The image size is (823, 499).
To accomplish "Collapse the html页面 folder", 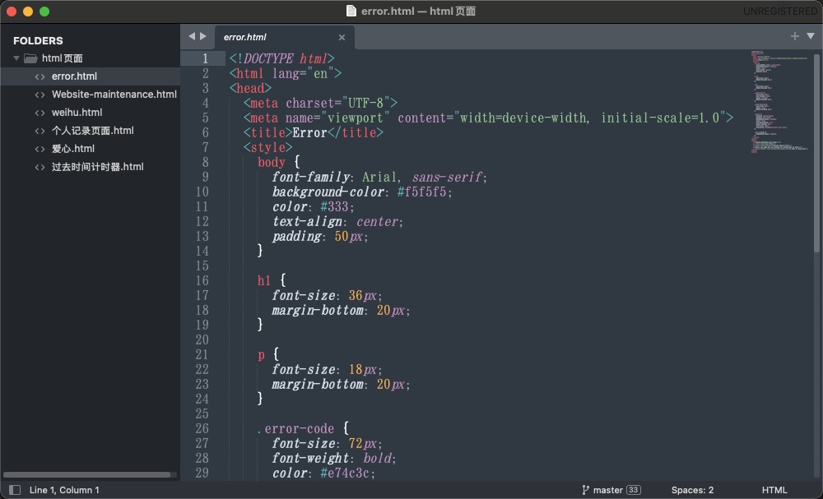I will [16, 58].
